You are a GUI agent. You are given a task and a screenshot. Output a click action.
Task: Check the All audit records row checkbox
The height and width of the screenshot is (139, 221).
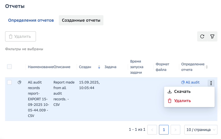9,82
